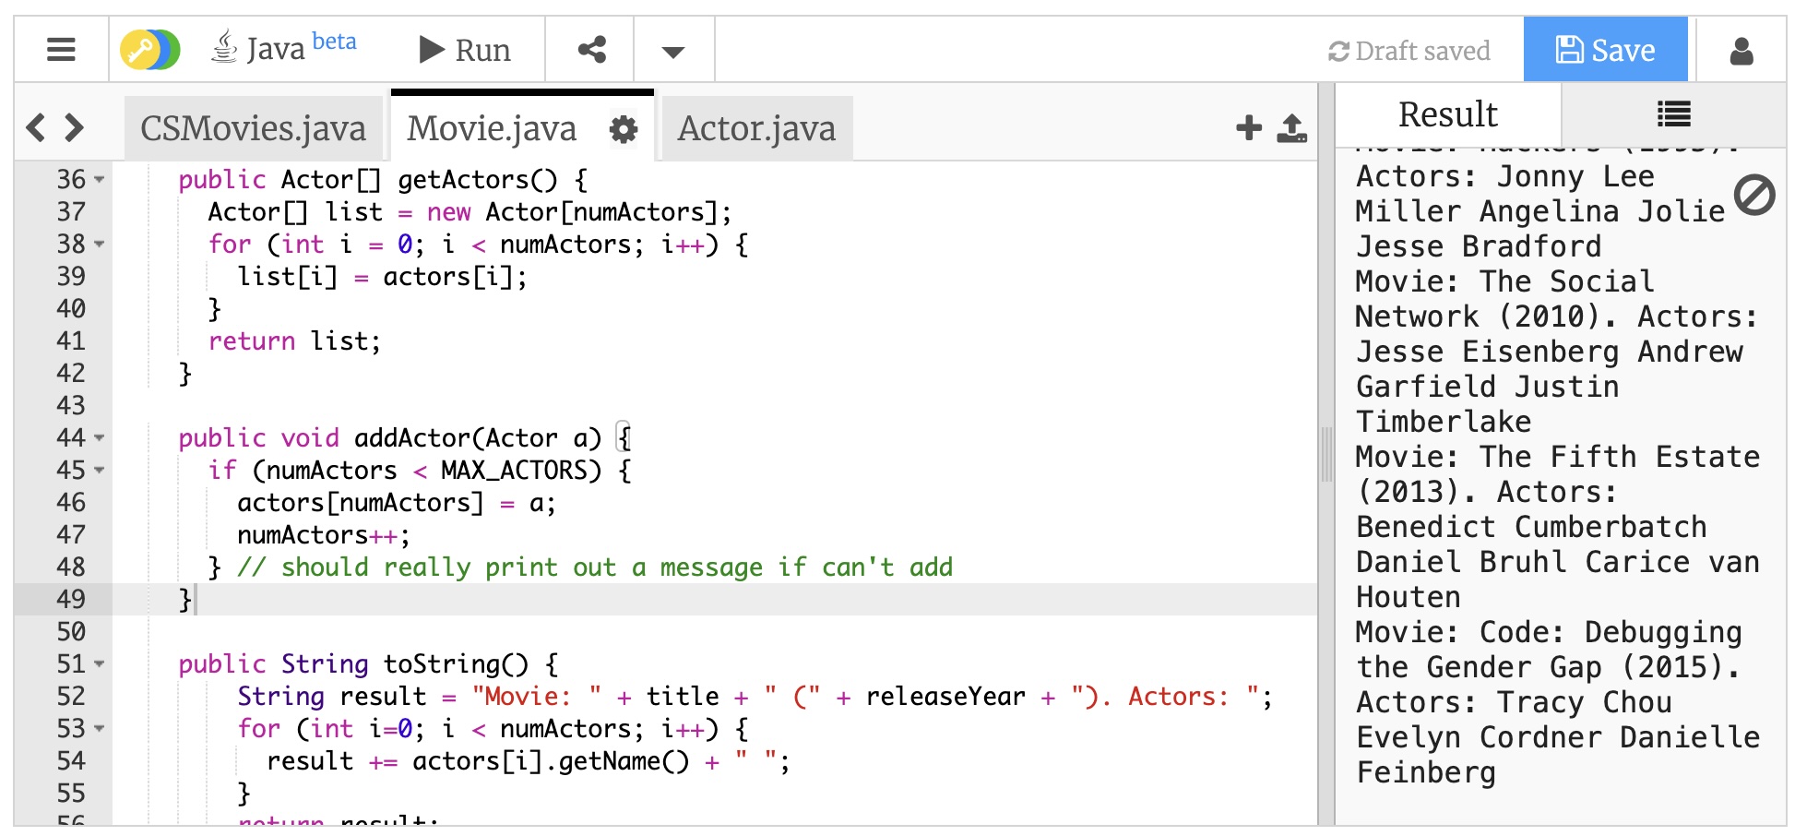Click the blue Save button
Screen dimensions: 1795x836
(1605, 50)
